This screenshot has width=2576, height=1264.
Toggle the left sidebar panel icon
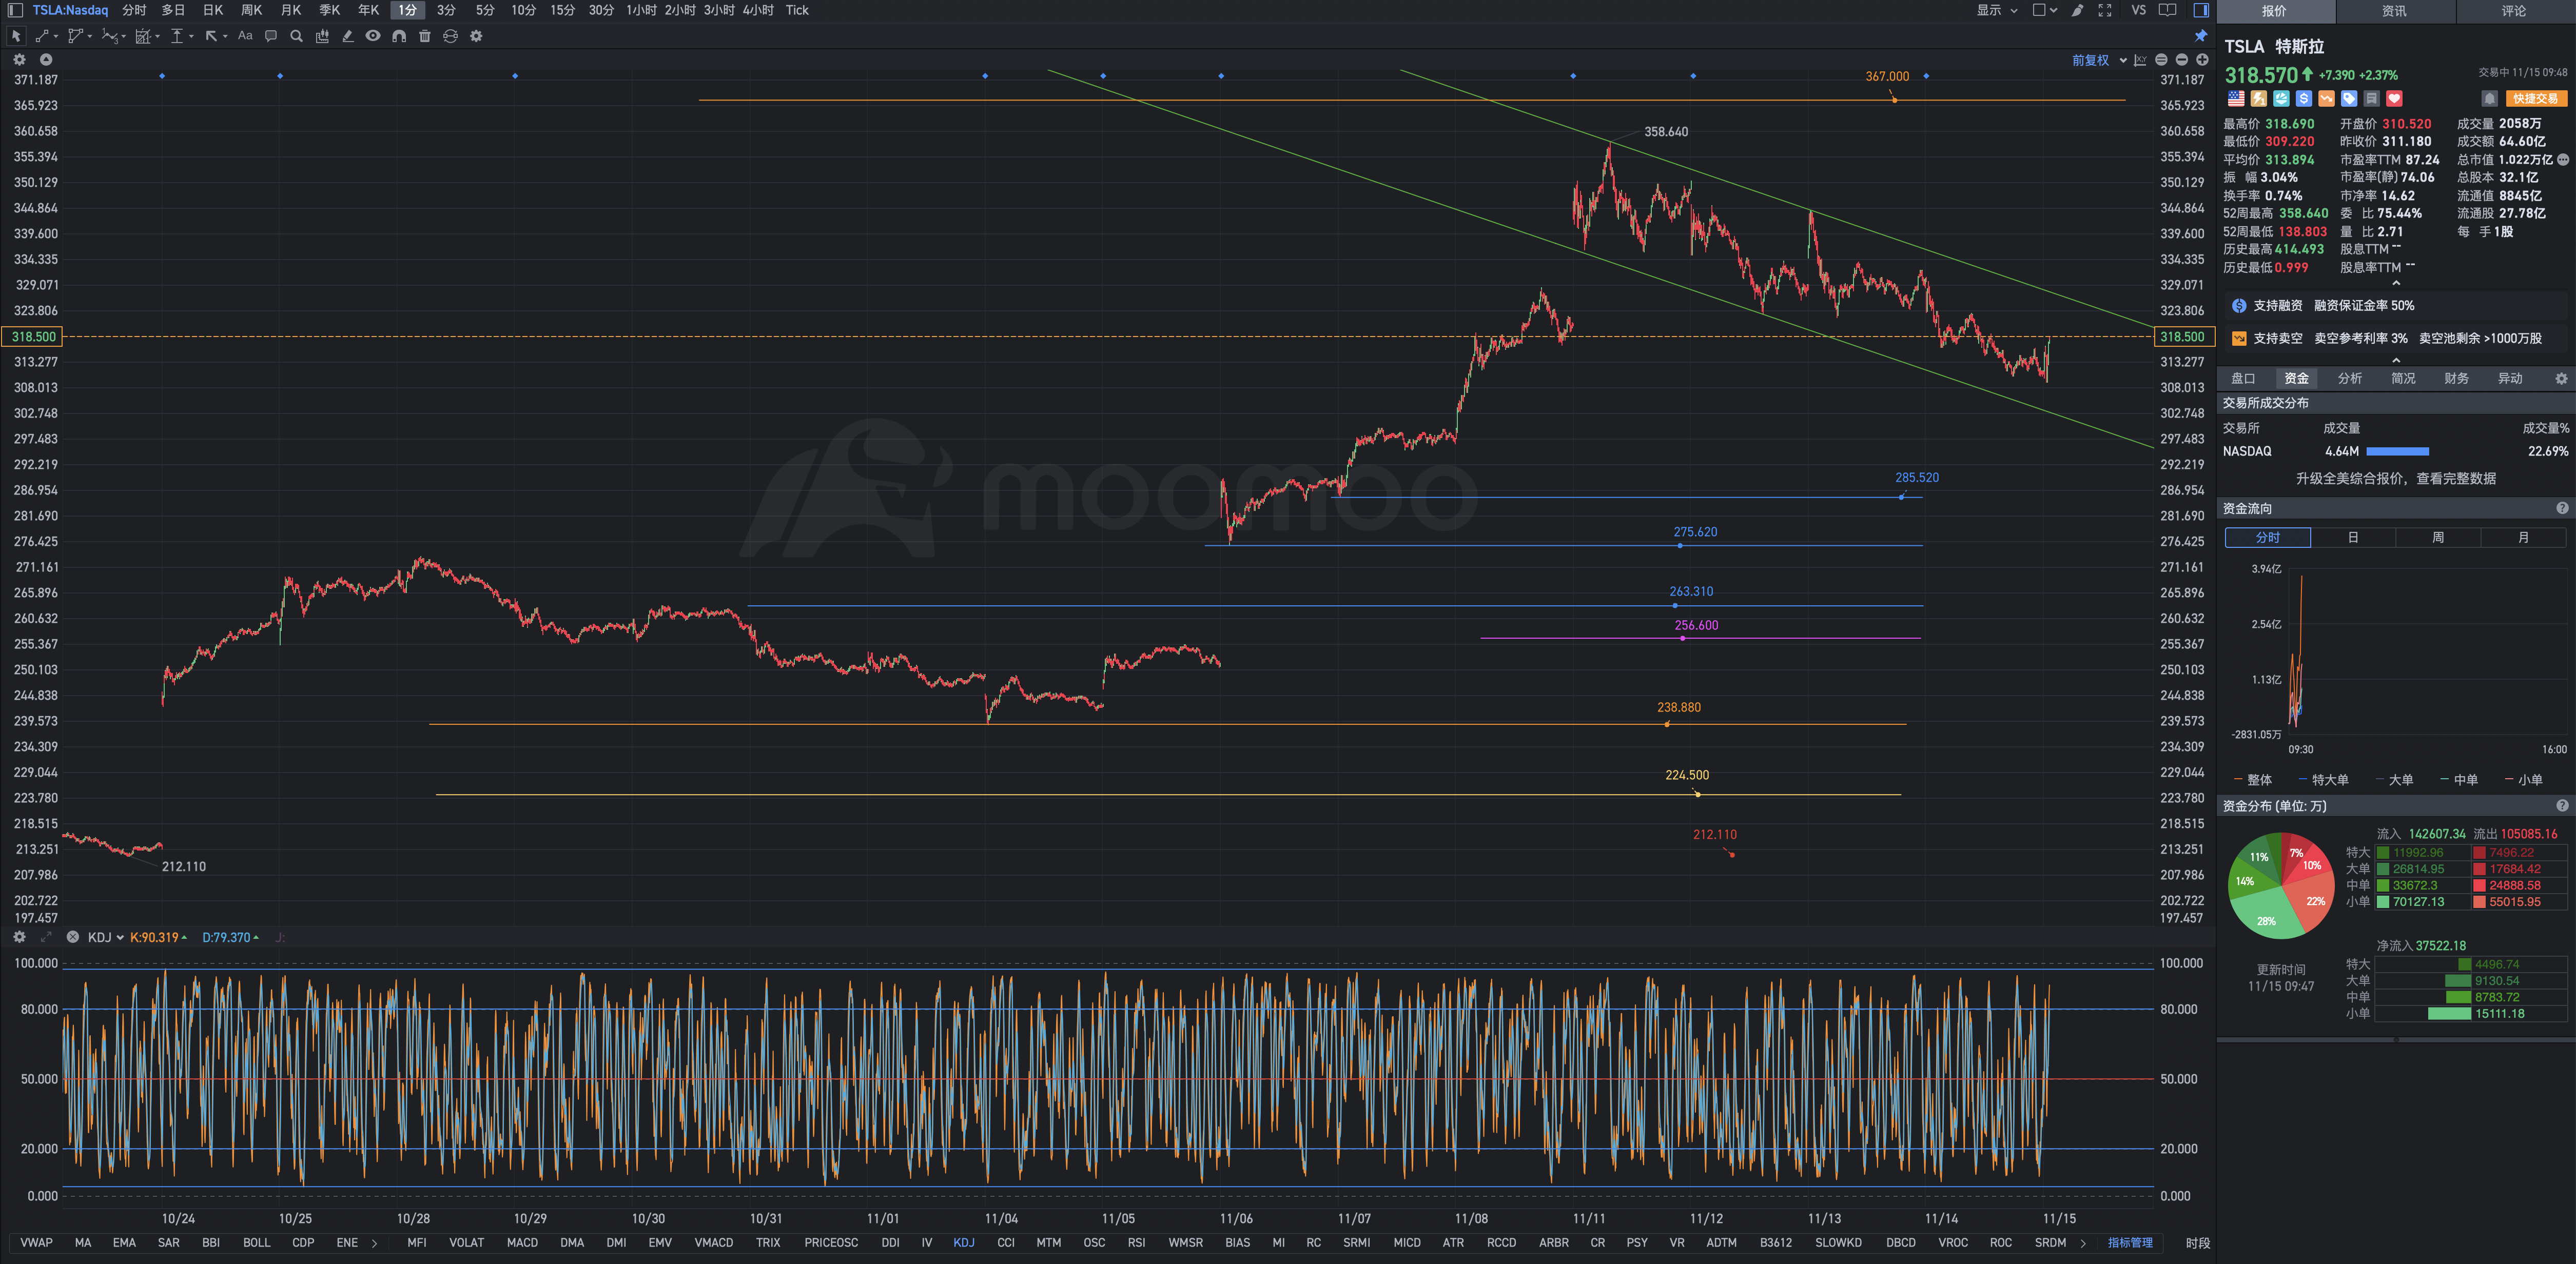click(15, 10)
